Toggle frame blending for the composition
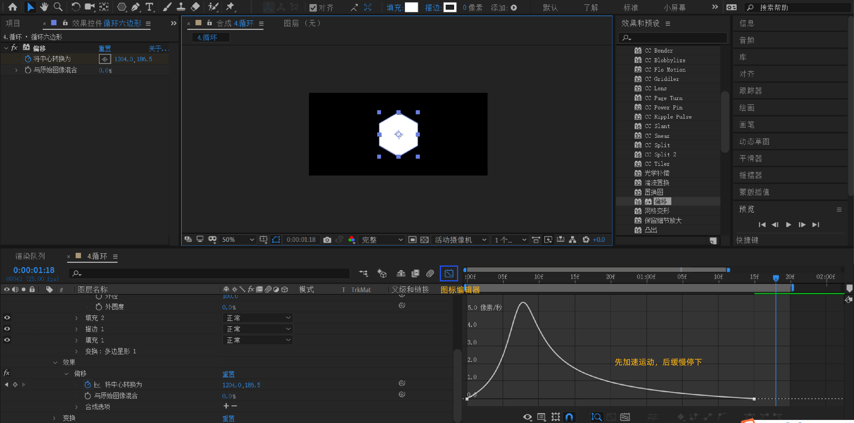The width and height of the screenshot is (854, 423). click(x=415, y=273)
